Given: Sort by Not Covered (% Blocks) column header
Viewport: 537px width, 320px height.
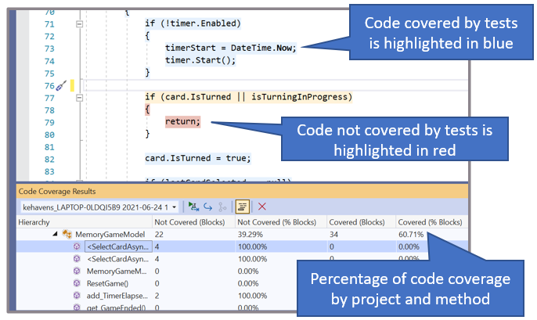Looking at the screenshot, I should click(281, 222).
